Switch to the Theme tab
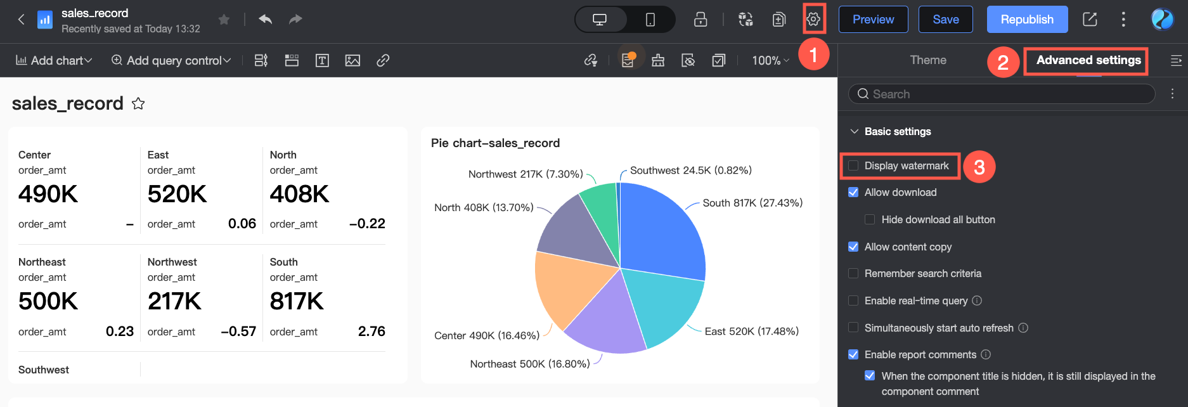 coord(928,60)
